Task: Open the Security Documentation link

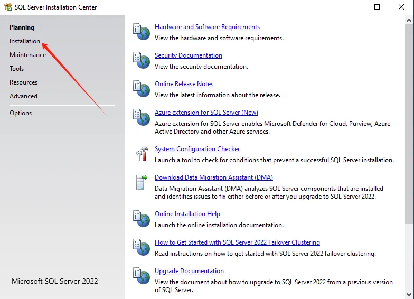Action: [x=189, y=55]
